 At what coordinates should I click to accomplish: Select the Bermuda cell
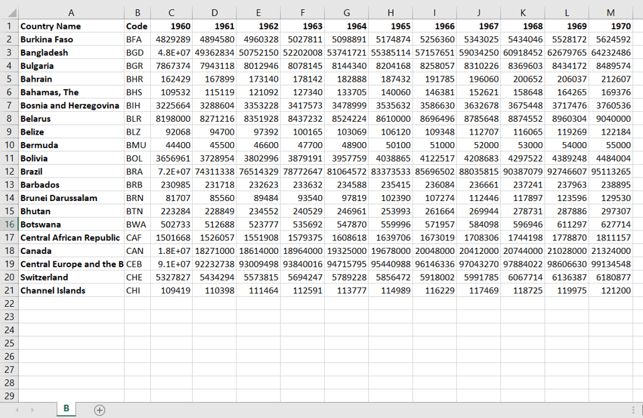click(72, 145)
